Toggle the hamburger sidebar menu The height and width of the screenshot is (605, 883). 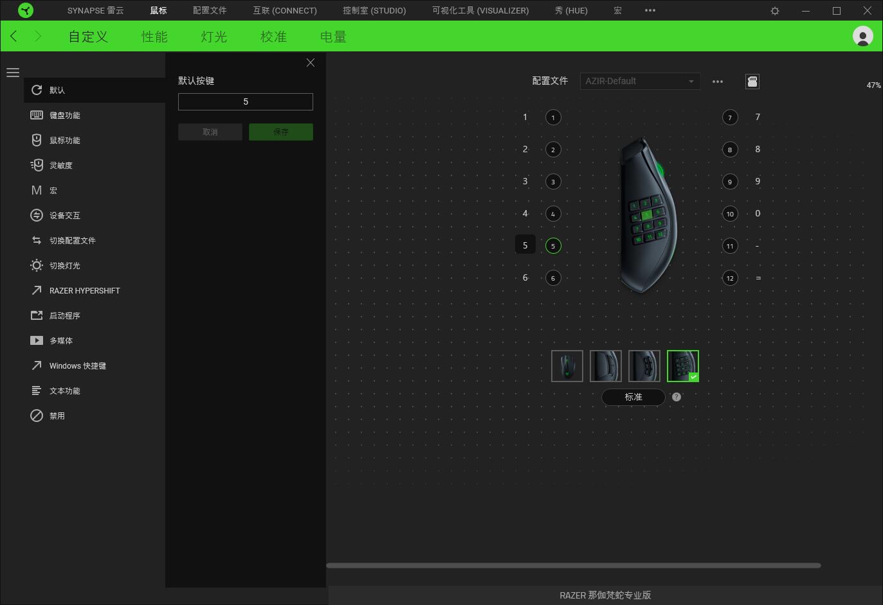click(13, 73)
